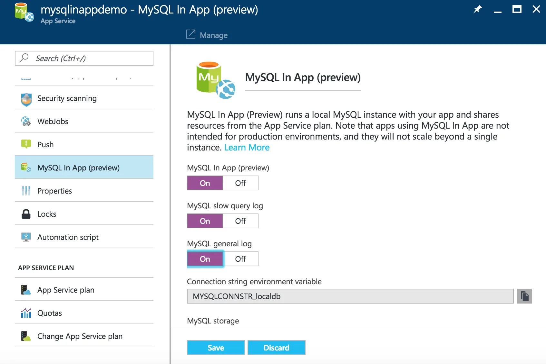Turn MySQL slow query log Off

pos(240,221)
